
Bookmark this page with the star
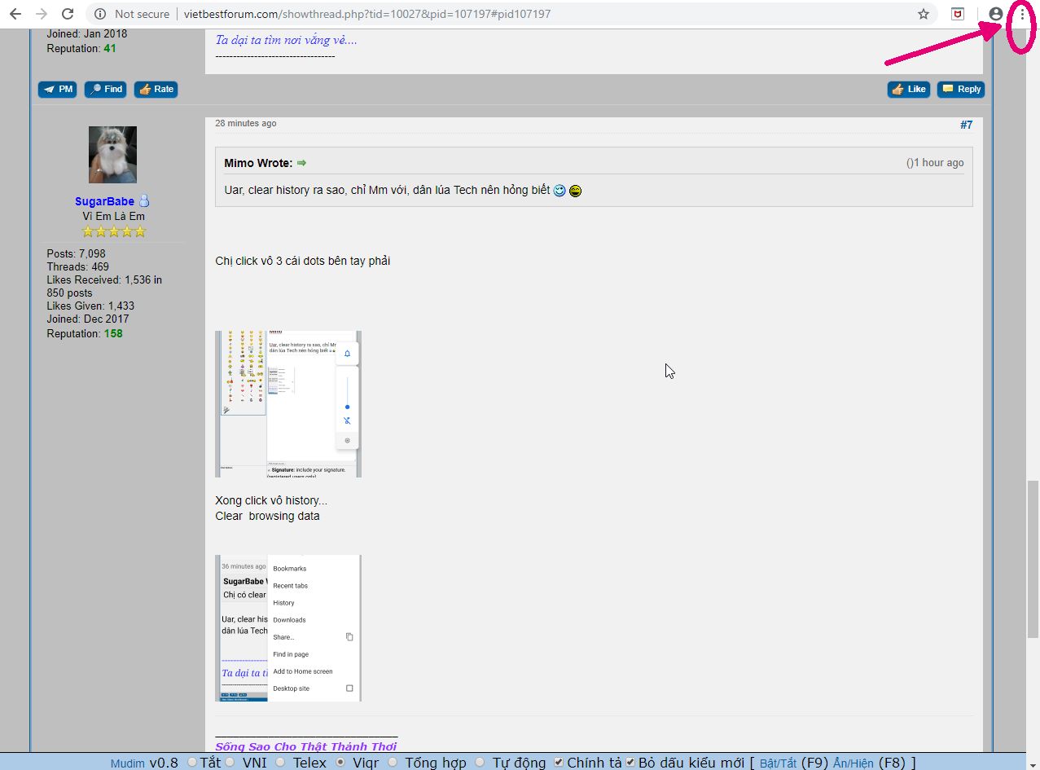(x=924, y=14)
